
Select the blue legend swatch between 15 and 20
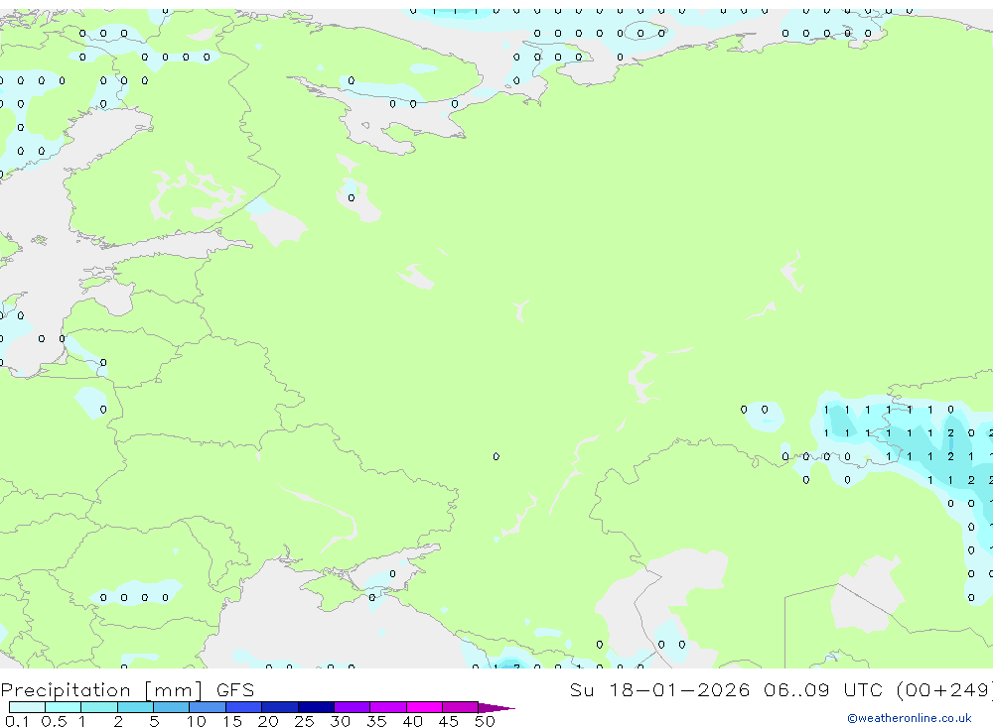point(244,707)
